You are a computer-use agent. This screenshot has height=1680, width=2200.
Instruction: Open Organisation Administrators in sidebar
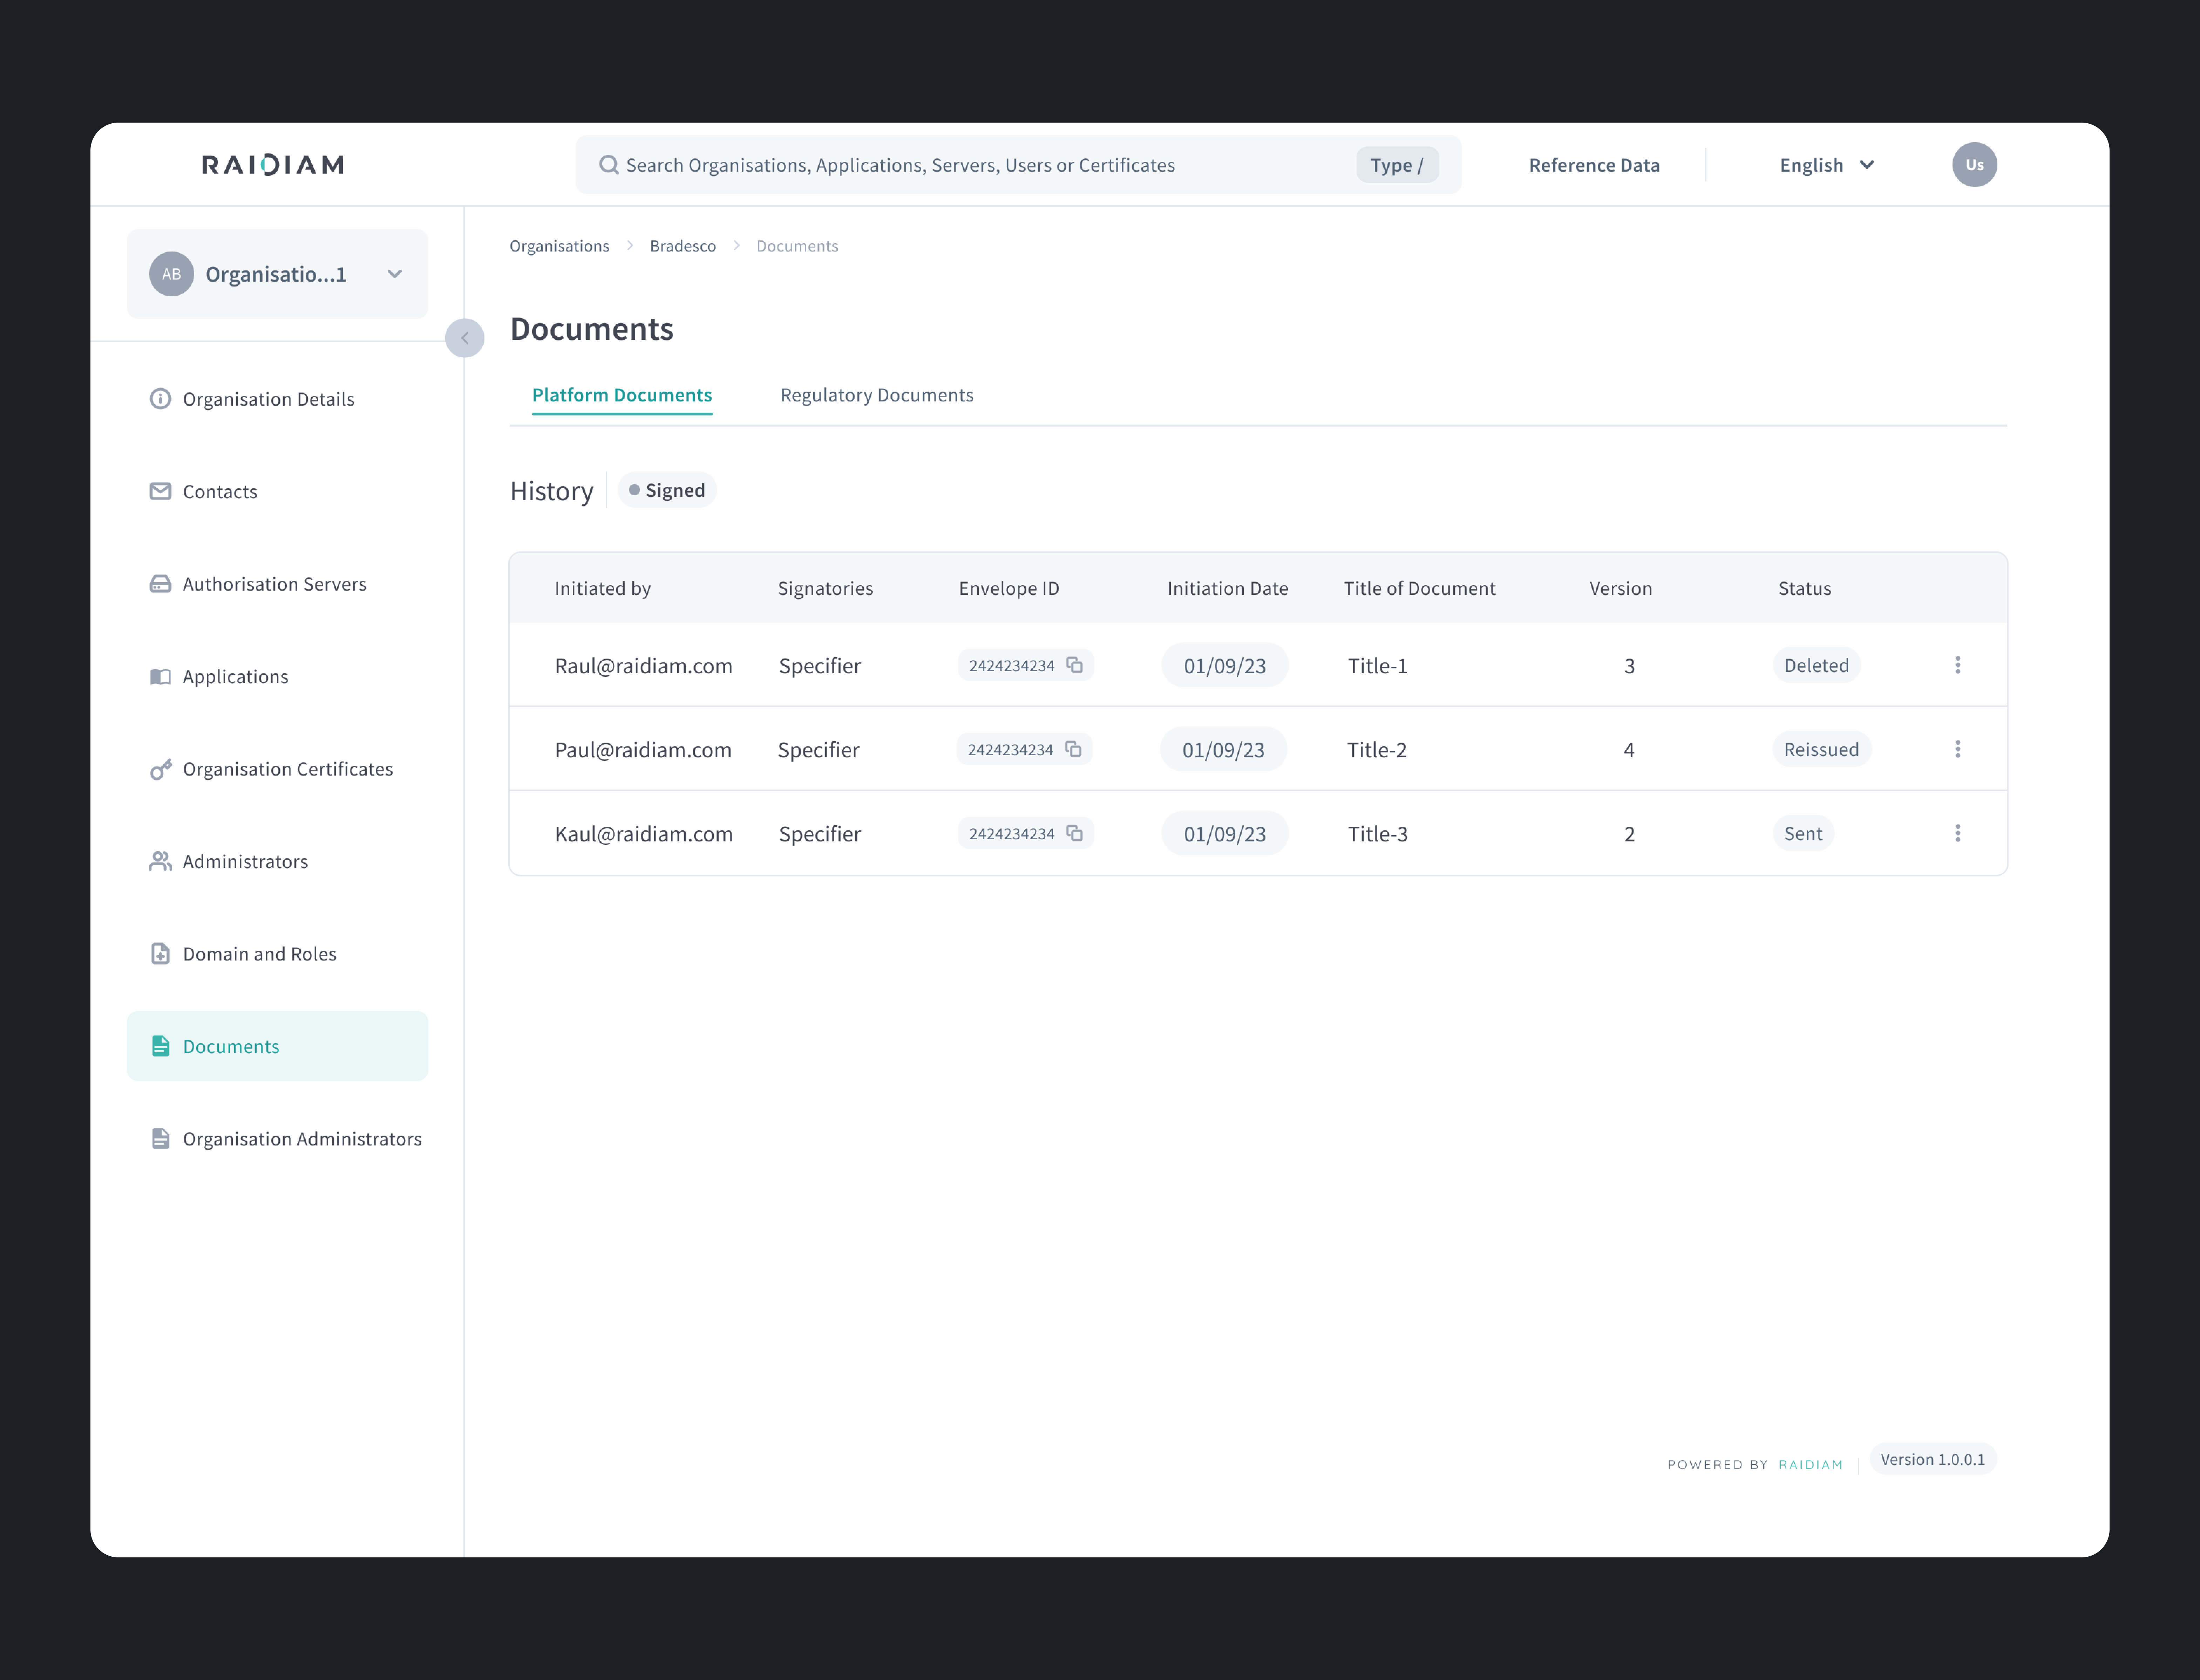(277, 1139)
